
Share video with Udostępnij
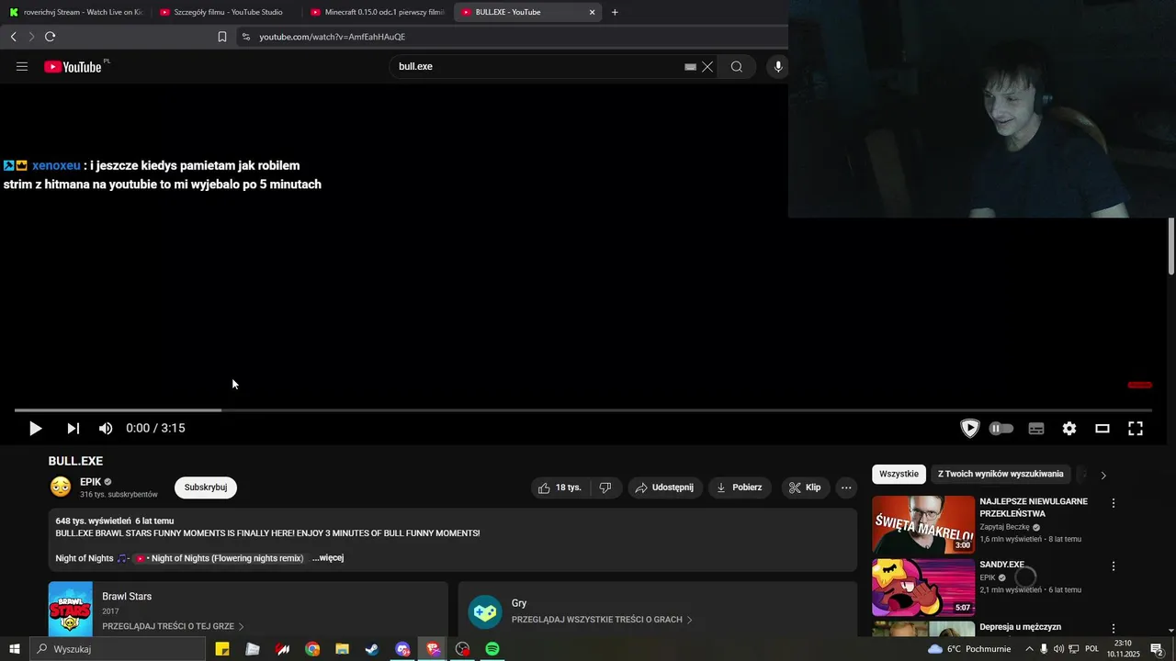pos(665,487)
